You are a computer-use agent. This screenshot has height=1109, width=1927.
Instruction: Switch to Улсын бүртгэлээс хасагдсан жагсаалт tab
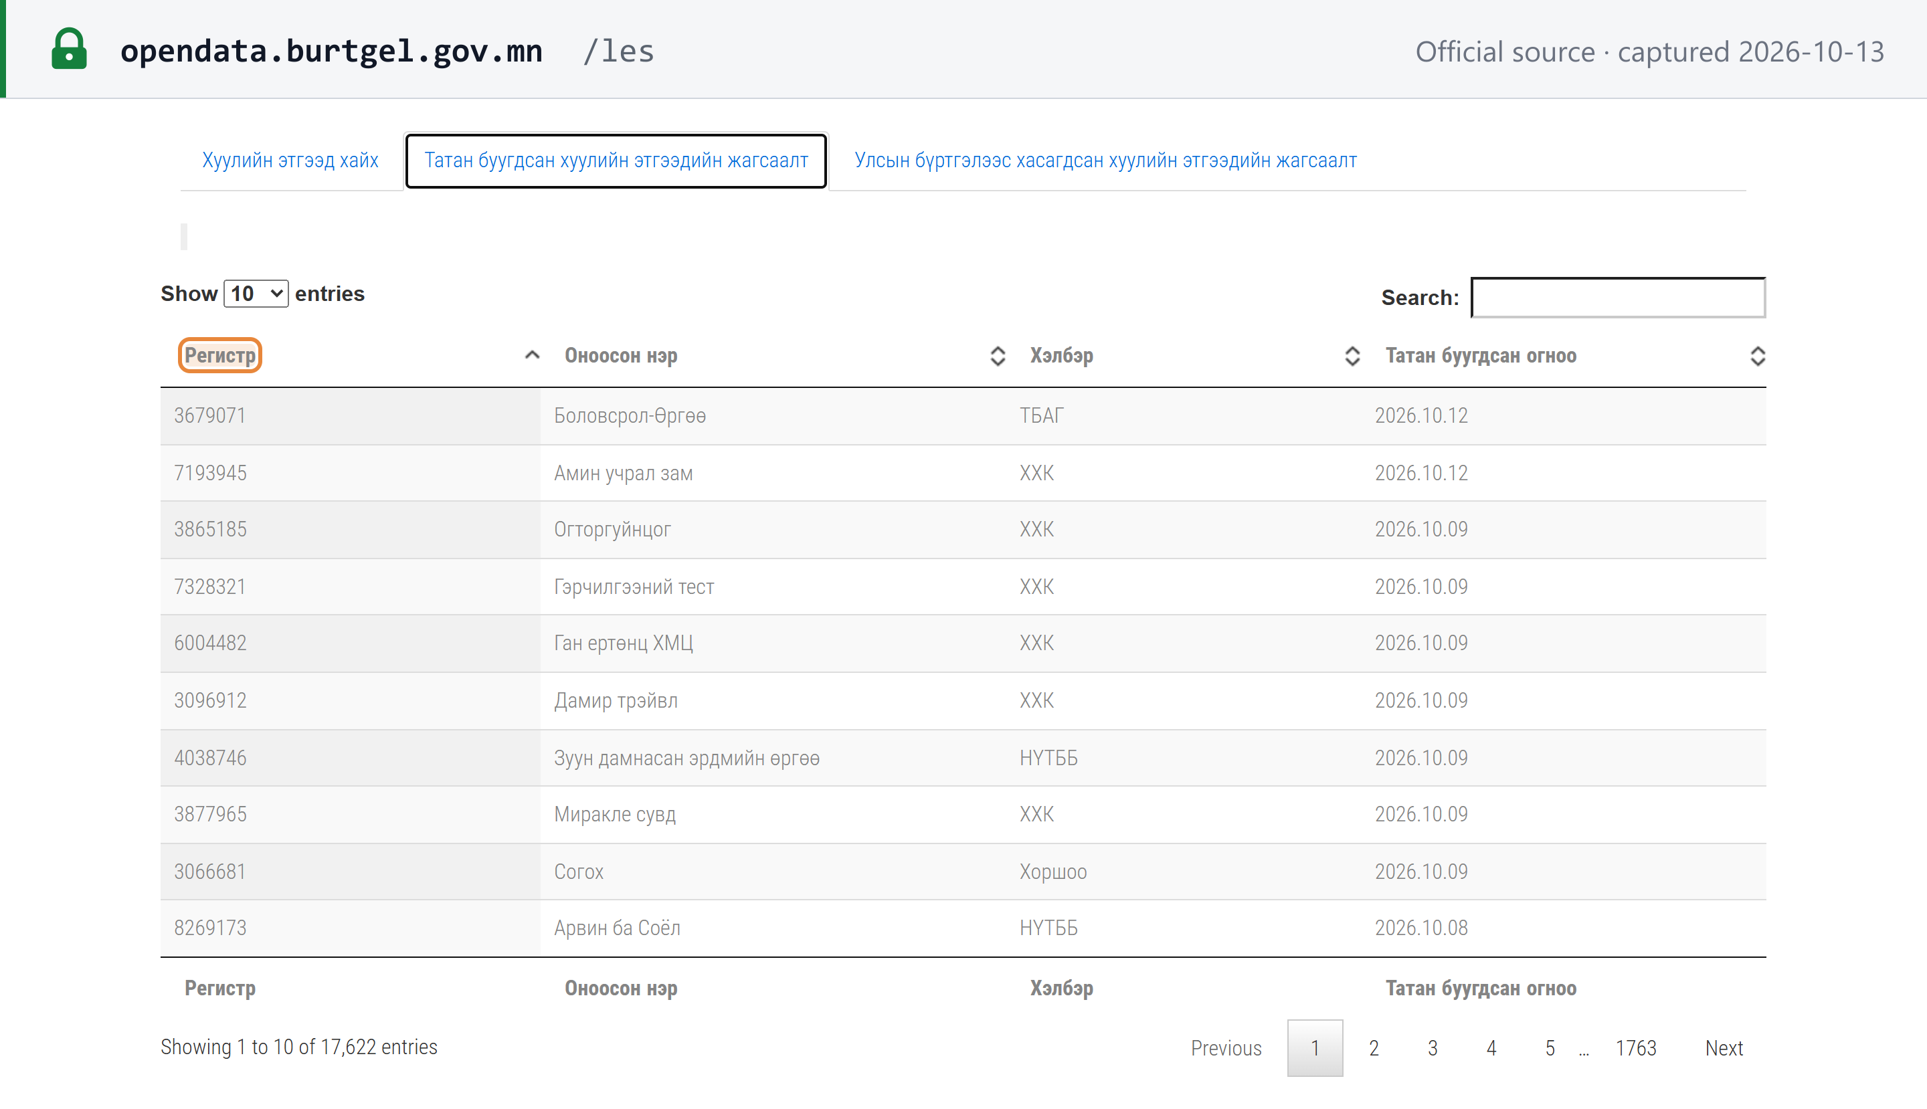pos(1105,160)
